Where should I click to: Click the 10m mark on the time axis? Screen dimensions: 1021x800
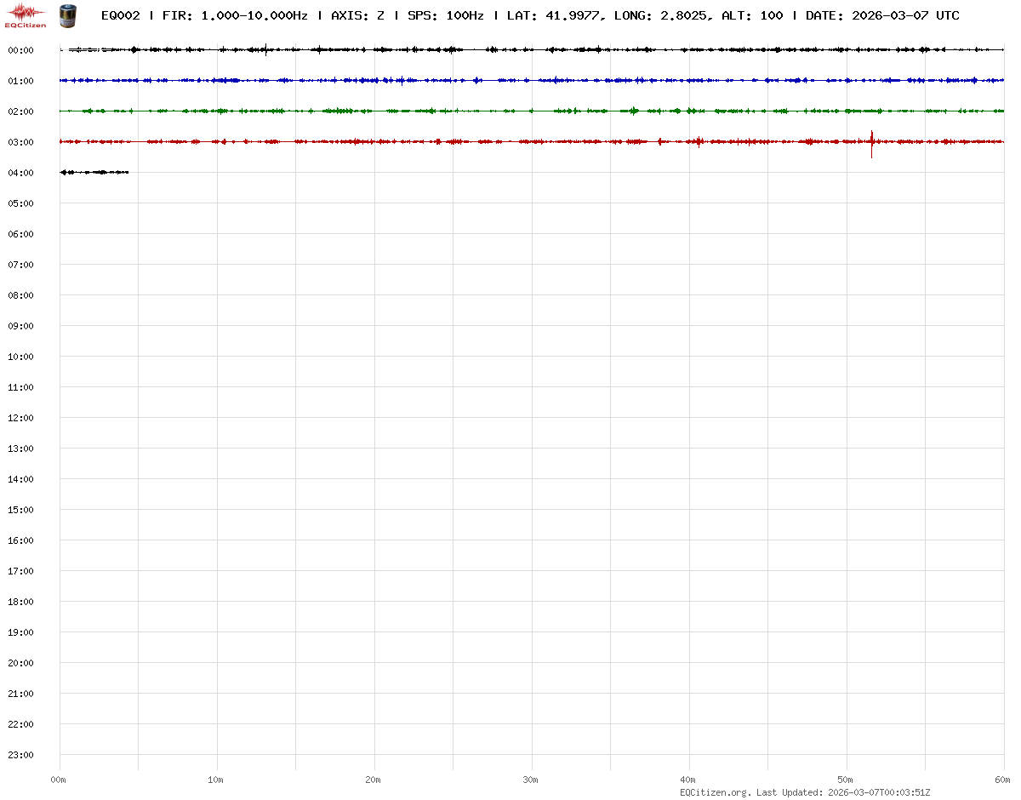click(216, 780)
